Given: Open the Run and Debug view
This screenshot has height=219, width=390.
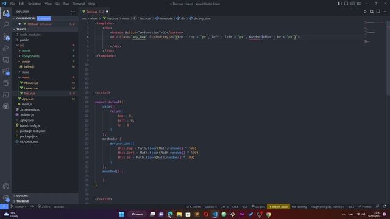Looking at the screenshot, I should (x=5, y=48).
